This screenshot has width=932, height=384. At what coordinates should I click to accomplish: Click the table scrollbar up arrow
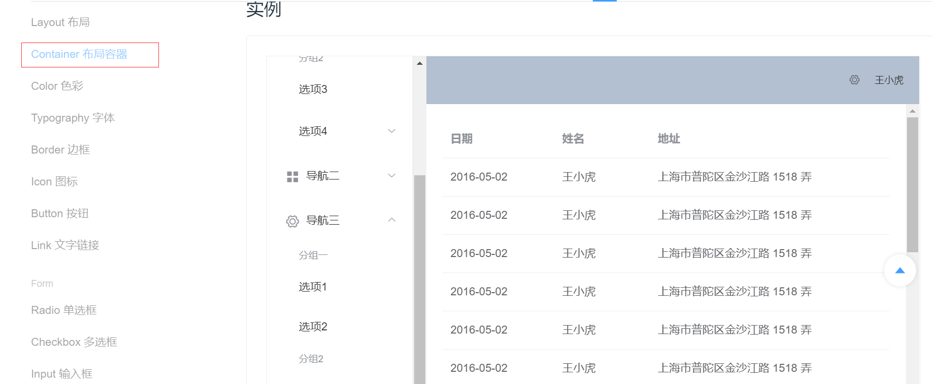point(912,111)
